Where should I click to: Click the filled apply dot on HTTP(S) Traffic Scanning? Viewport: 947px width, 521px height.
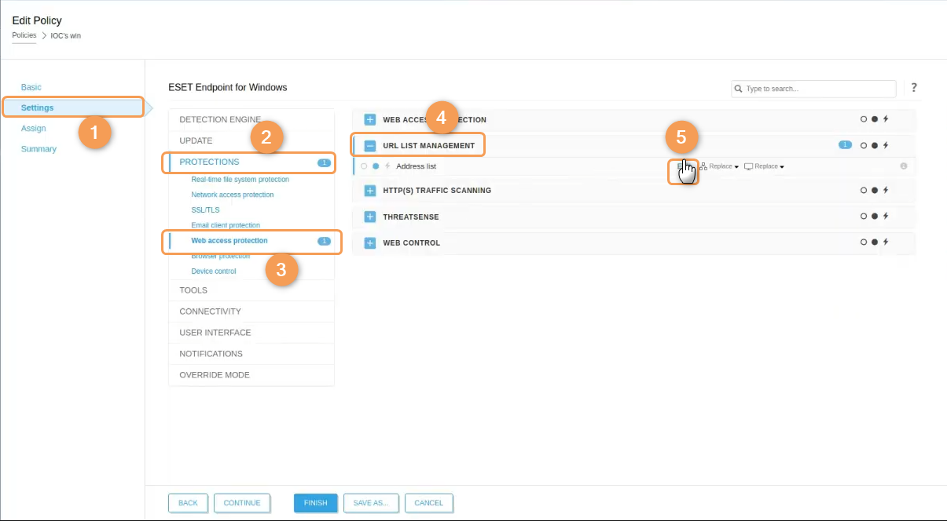coord(874,191)
